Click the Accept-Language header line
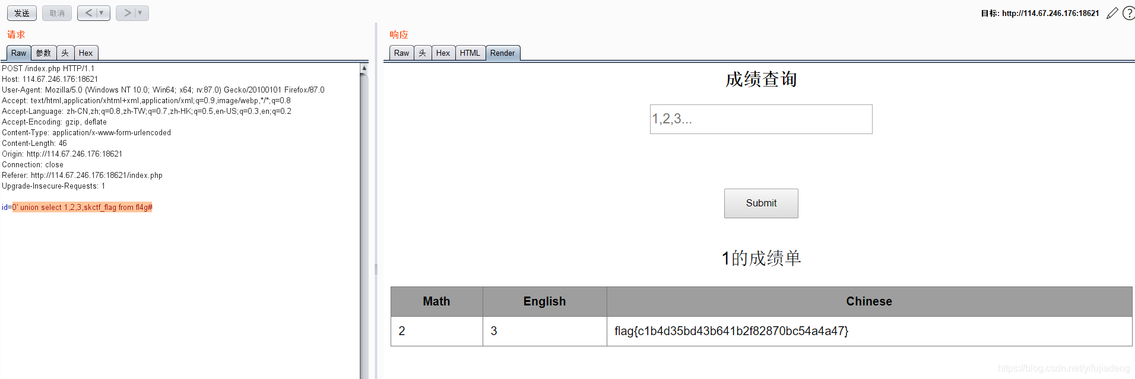The width and height of the screenshot is (1135, 379). (x=147, y=111)
